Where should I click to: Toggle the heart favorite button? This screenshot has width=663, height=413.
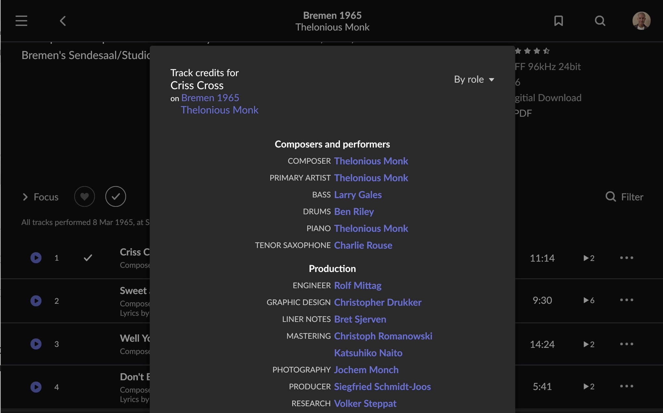(84, 196)
